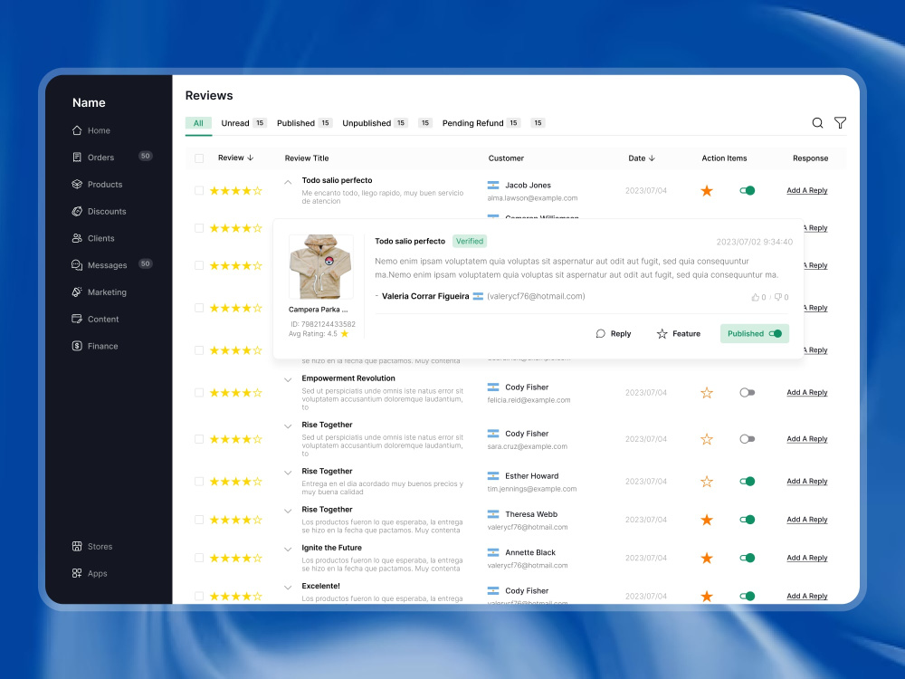Add A Reply for Empowerment Revolution

click(x=807, y=393)
